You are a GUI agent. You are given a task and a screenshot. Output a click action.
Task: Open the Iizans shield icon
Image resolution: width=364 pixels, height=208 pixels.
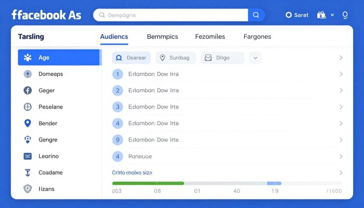pos(28,189)
